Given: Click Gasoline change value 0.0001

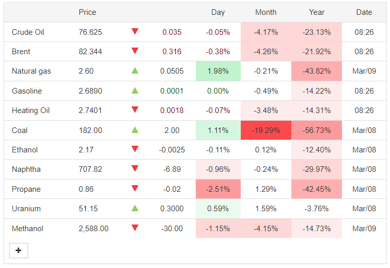Looking at the screenshot, I should [x=172, y=91].
